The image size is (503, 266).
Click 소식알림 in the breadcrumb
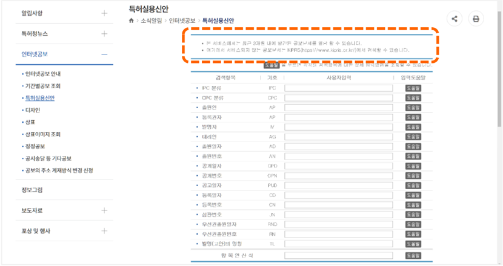pos(152,21)
